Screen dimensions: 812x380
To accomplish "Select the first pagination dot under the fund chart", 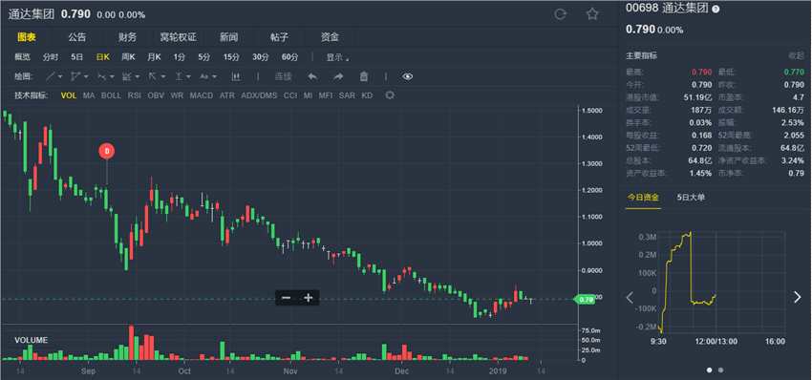I will [x=709, y=369].
